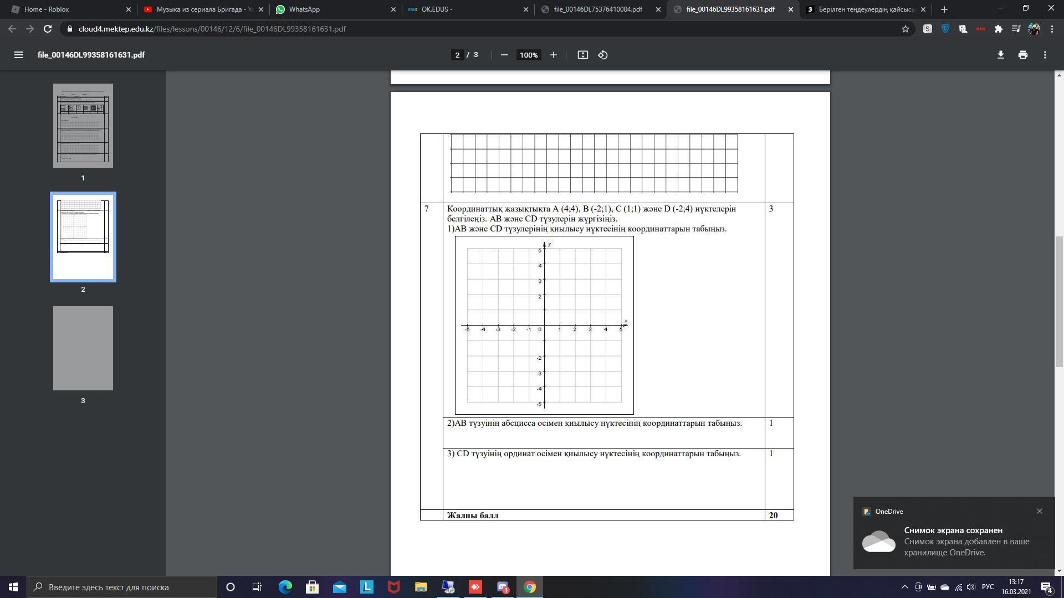Open Chrome's three-dot menu
Image resolution: width=1064 pixels, height=598 pixels.
1052,29
